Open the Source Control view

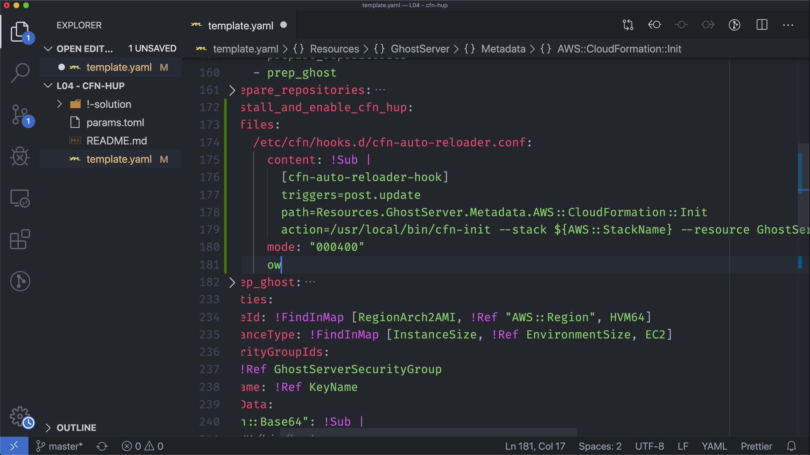point(20,115)
